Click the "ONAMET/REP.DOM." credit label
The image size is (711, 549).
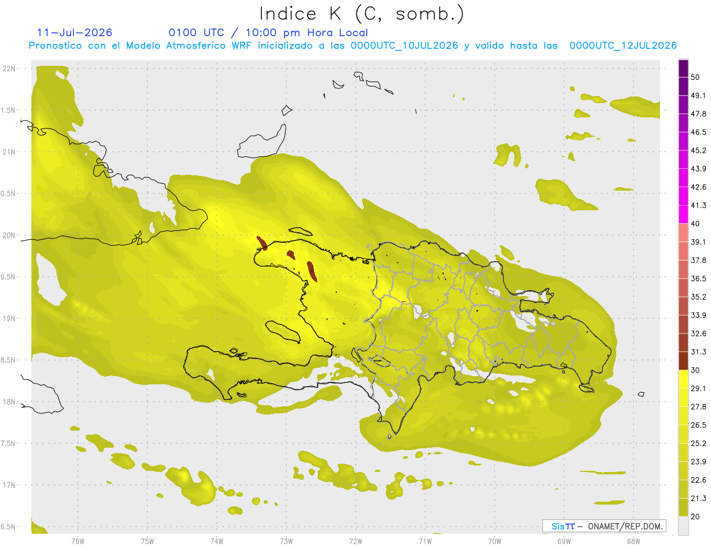pos(625,526)
